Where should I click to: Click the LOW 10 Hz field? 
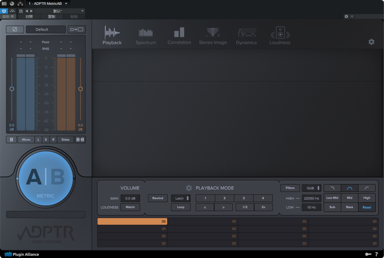312,207
